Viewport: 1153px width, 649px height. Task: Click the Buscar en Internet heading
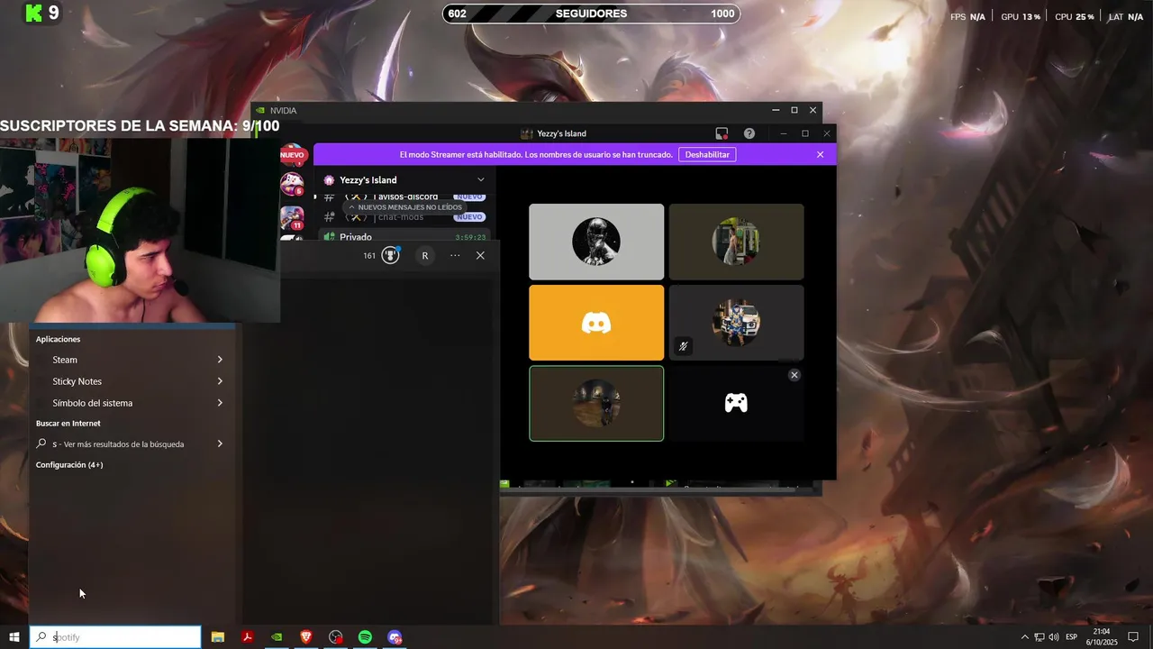click(x=68, y=423)
